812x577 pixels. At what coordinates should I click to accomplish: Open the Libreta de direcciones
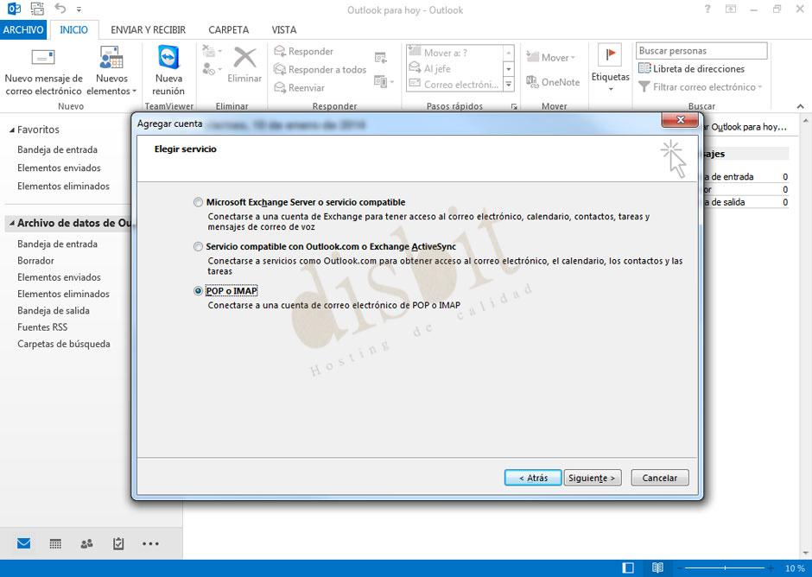click(x=700, y=68)
